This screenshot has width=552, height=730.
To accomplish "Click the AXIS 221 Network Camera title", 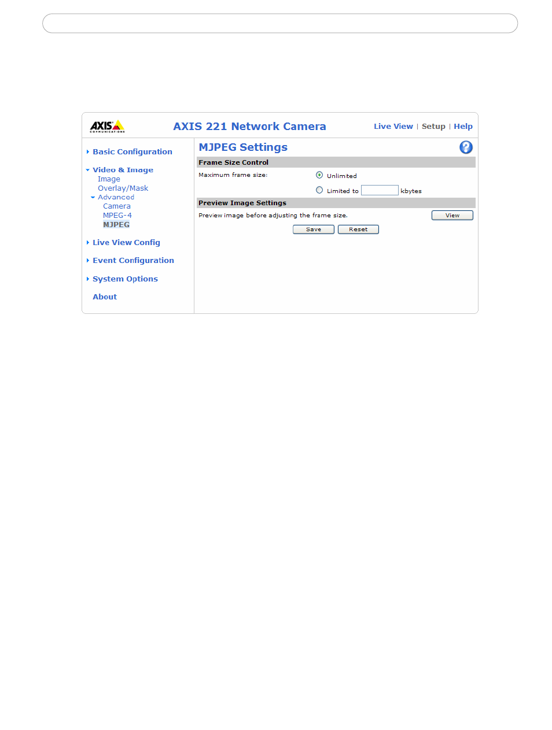I will pos(249,127).
